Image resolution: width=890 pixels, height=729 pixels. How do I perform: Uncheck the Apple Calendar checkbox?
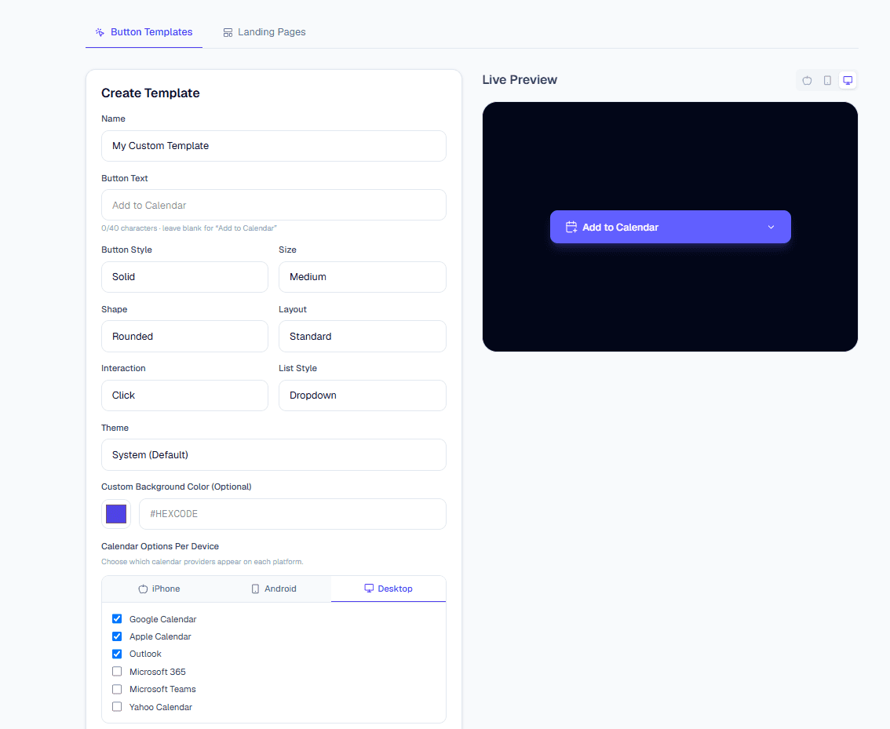tap(117, 636)
